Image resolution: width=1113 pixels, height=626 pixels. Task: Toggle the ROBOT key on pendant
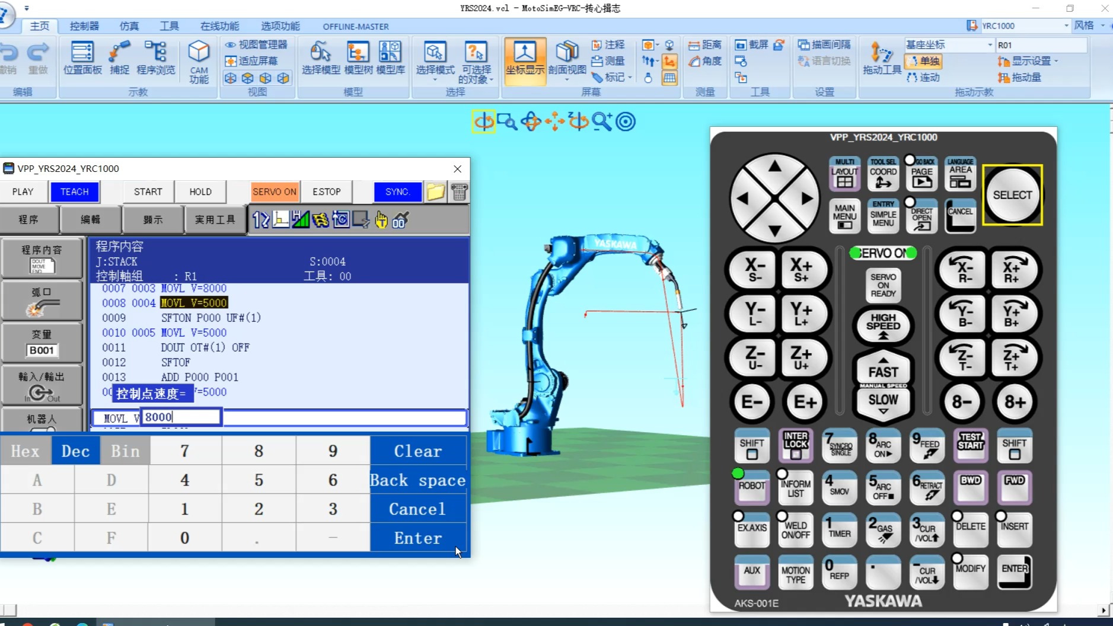(x=752, y=488)
